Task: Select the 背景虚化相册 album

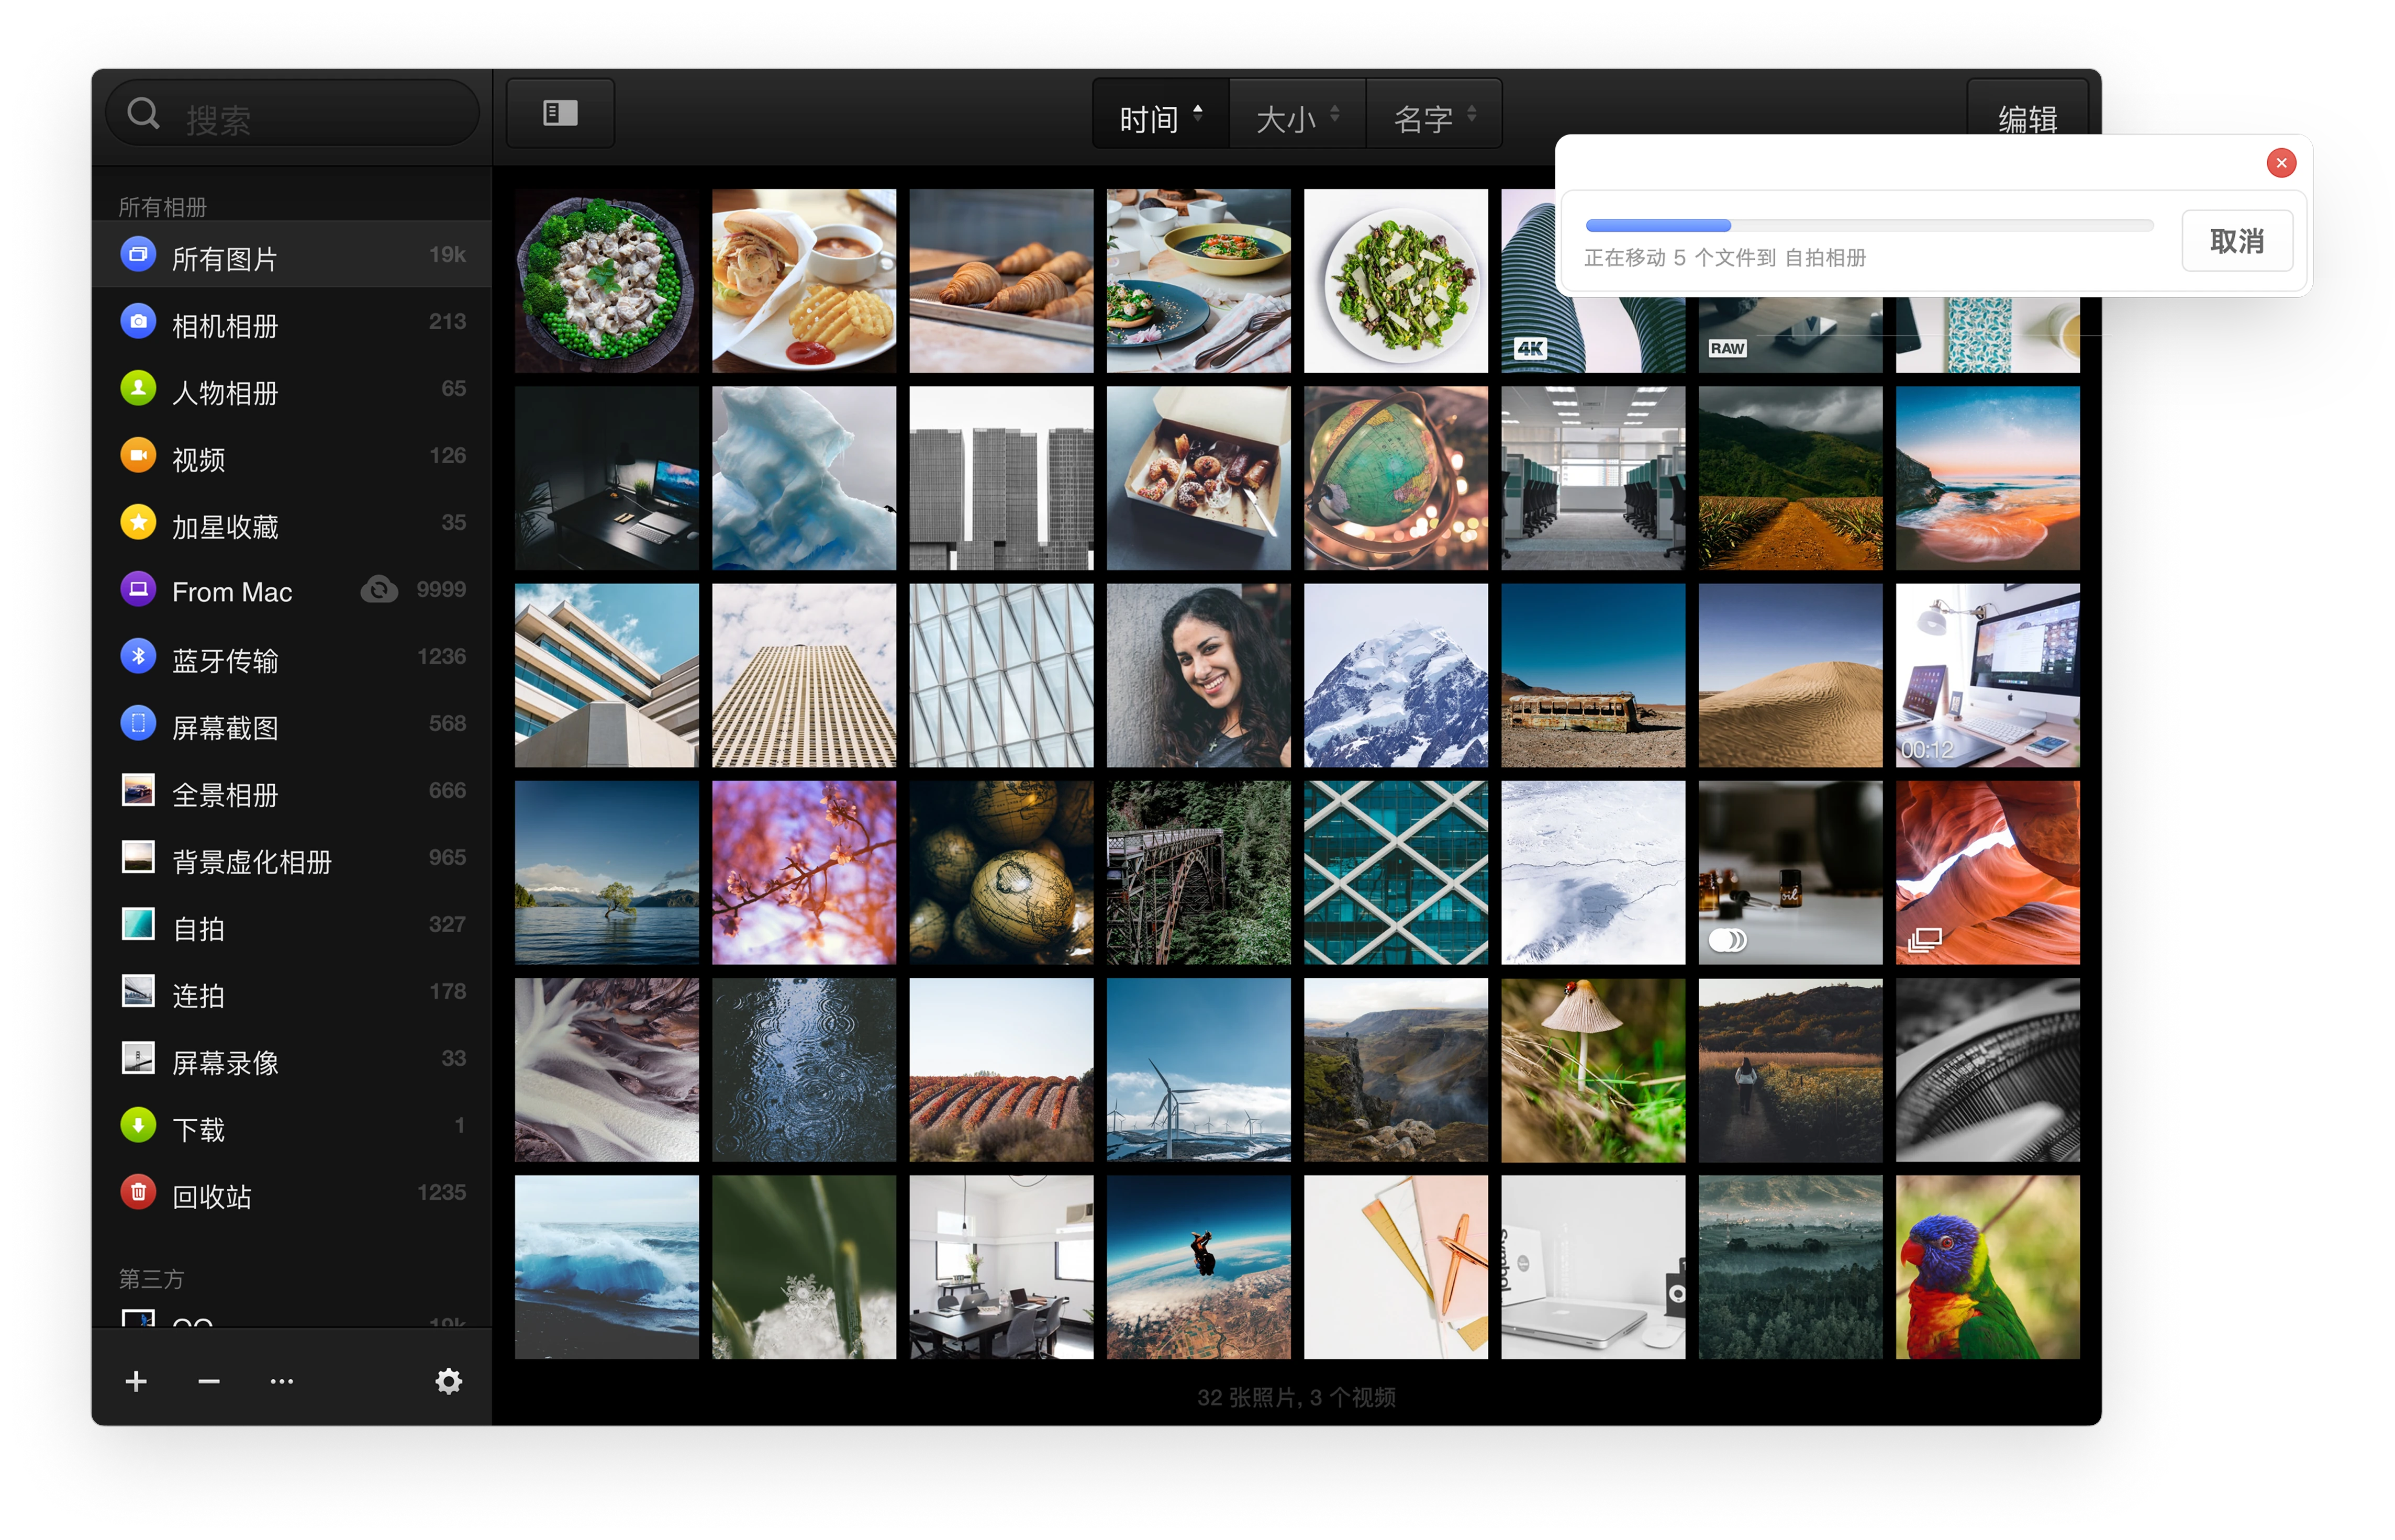Action: (292, 860)
